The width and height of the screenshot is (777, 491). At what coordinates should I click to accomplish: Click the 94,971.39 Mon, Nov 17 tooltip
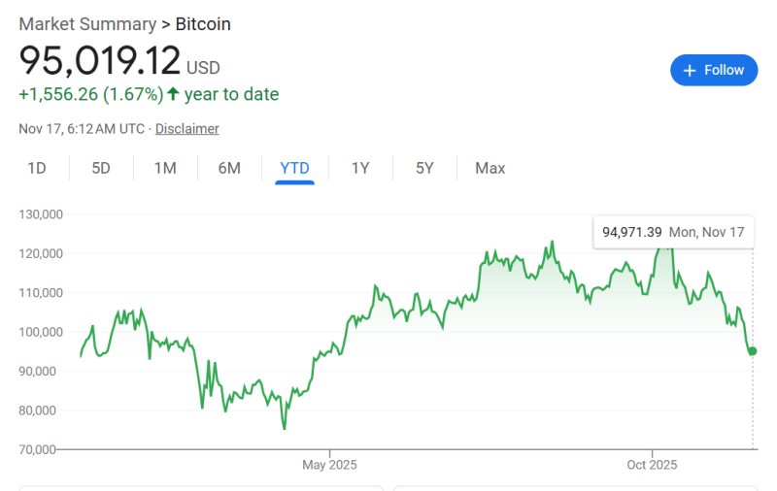coord(672,233)
